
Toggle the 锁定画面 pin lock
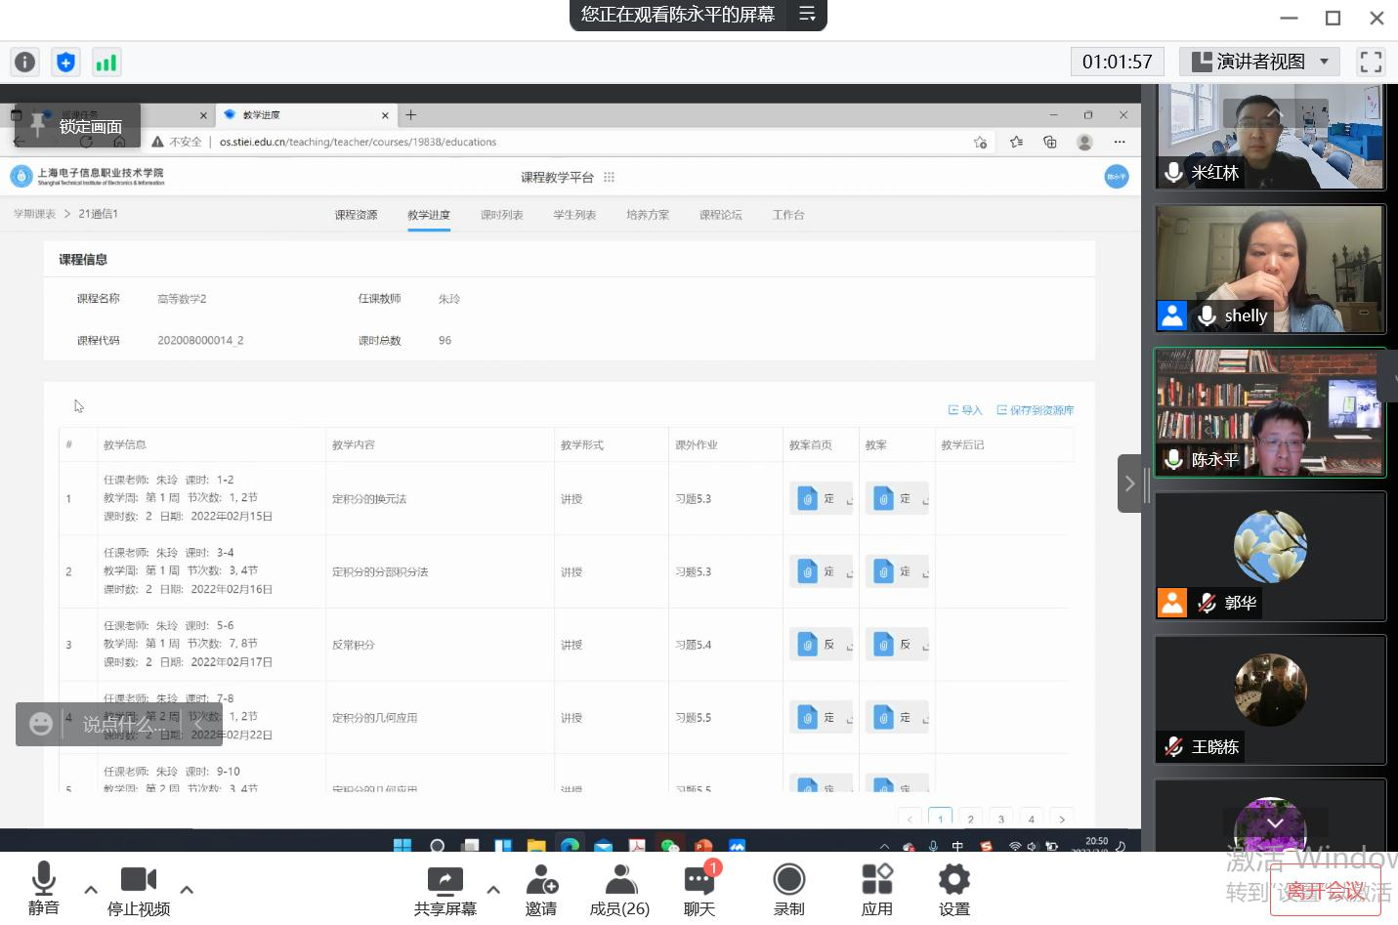tap(76, 126)
